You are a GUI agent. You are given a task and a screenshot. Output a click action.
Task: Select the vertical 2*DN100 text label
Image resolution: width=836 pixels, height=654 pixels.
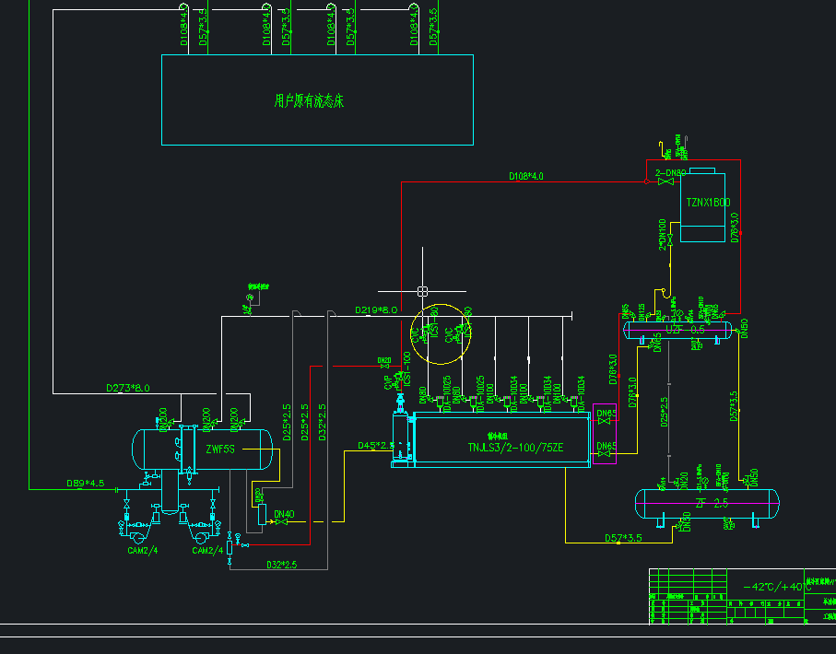[662, 234]
